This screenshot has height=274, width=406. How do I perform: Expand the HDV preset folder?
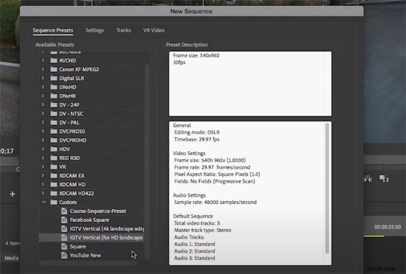coord(43,149)
